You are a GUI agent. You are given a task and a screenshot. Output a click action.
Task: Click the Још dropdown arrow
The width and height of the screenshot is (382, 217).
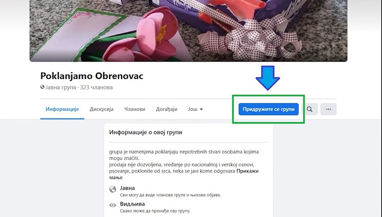tap(201, 109)
